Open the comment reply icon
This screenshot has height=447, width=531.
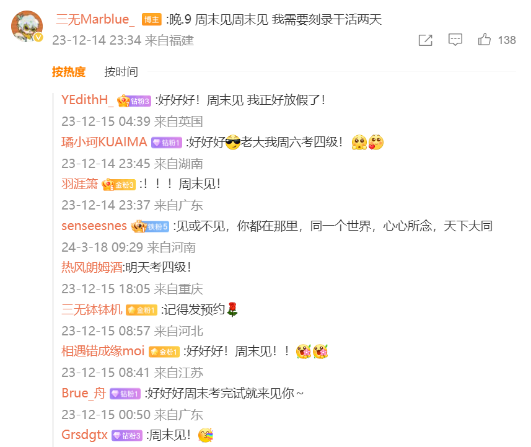tap(455, 40)
